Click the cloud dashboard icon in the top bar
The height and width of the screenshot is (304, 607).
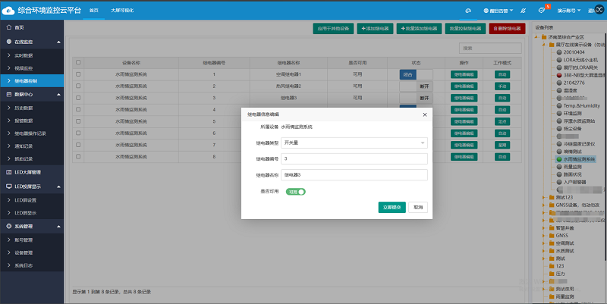pyautogui.click(x=468, y=11)
